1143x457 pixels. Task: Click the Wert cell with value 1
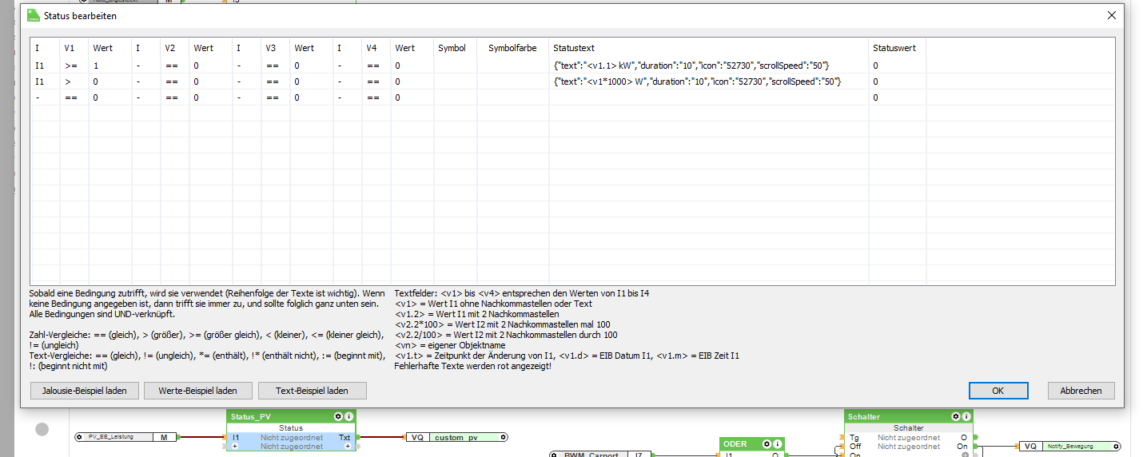[x=110, y=66]
